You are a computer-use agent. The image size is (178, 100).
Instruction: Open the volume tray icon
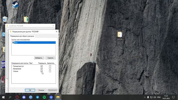click(x=155, y=97)
